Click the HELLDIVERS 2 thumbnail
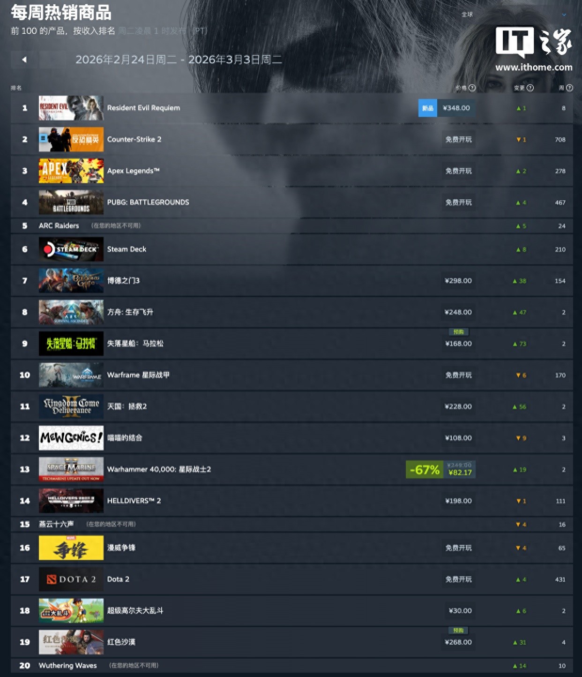Image resolution: width=582 pixels, height=677 pixels. pyautogui.click(x=71, y=501)
